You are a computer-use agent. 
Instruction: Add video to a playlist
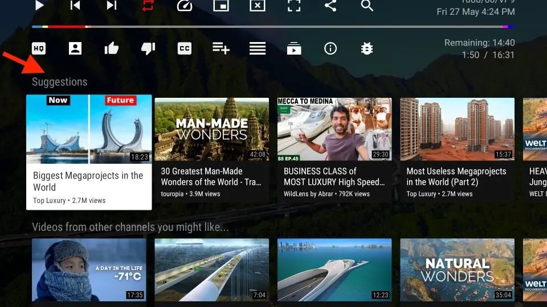pyautogui.click(x=221, y=48)
